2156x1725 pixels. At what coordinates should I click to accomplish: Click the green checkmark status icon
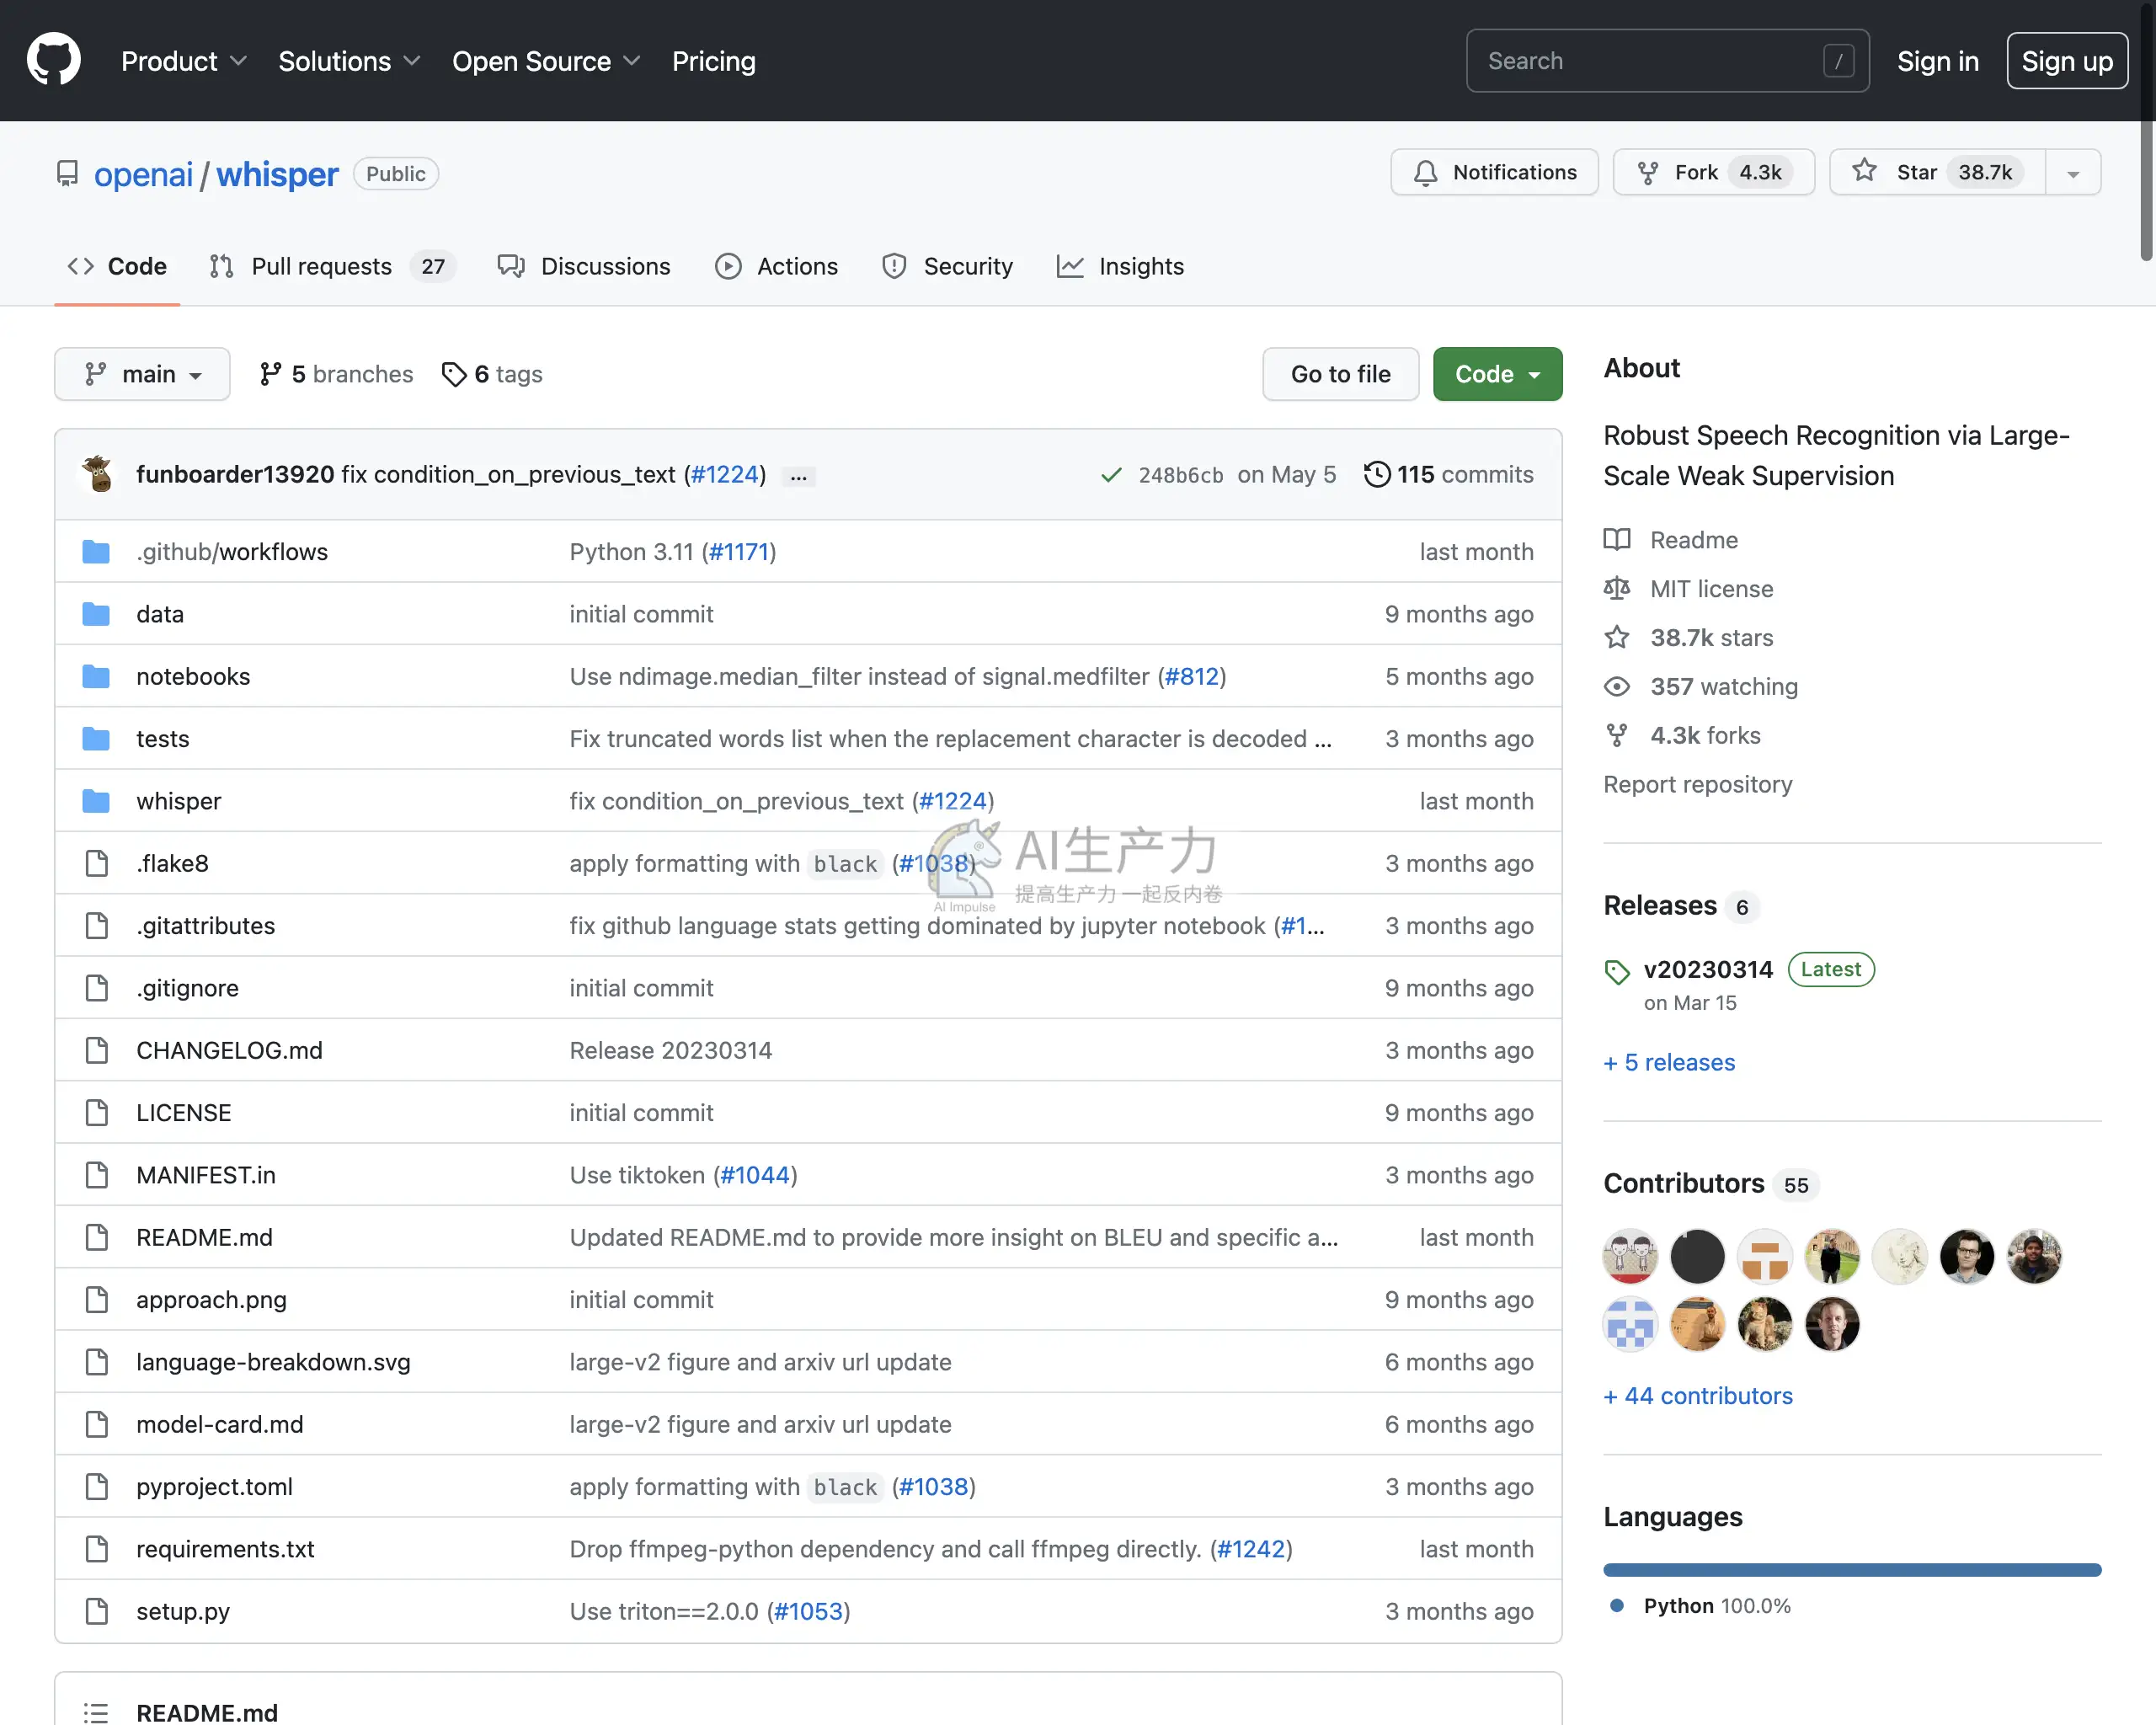pyautogui.click(x=1111, y=475)
